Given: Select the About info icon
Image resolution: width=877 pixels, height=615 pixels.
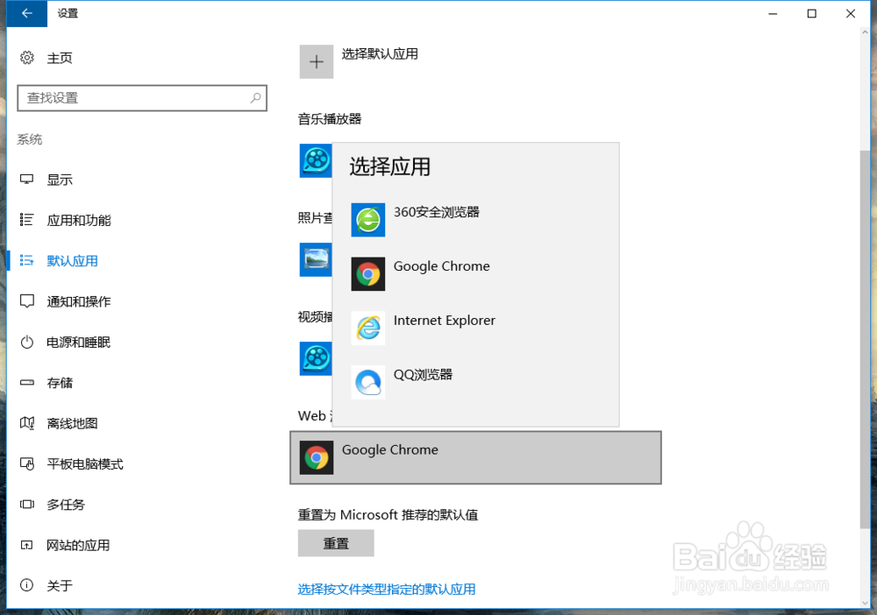Looking at the screenshot, I should click(x=27, y=585).
